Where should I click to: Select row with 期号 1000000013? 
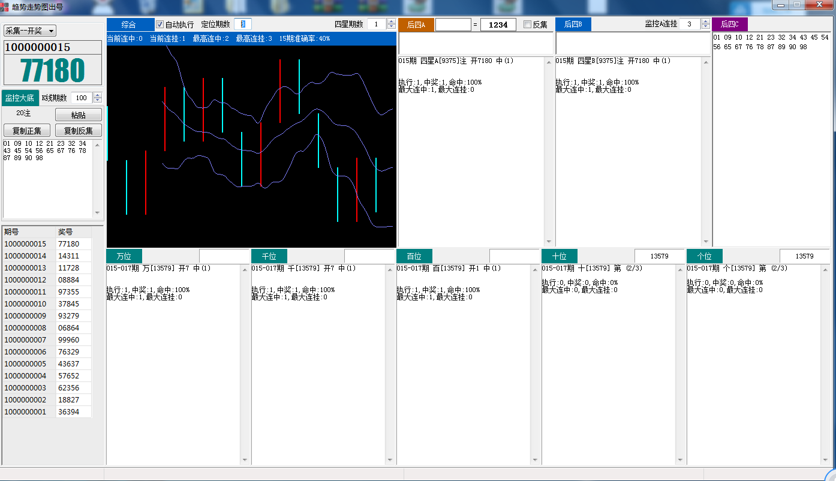point(47,268)
